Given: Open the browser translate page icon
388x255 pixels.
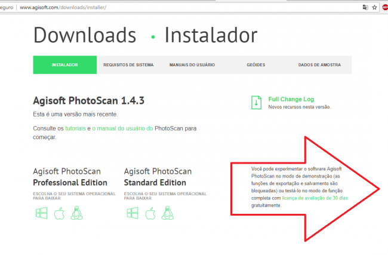Looking at the screenshot, I should (x=365, y=7).
